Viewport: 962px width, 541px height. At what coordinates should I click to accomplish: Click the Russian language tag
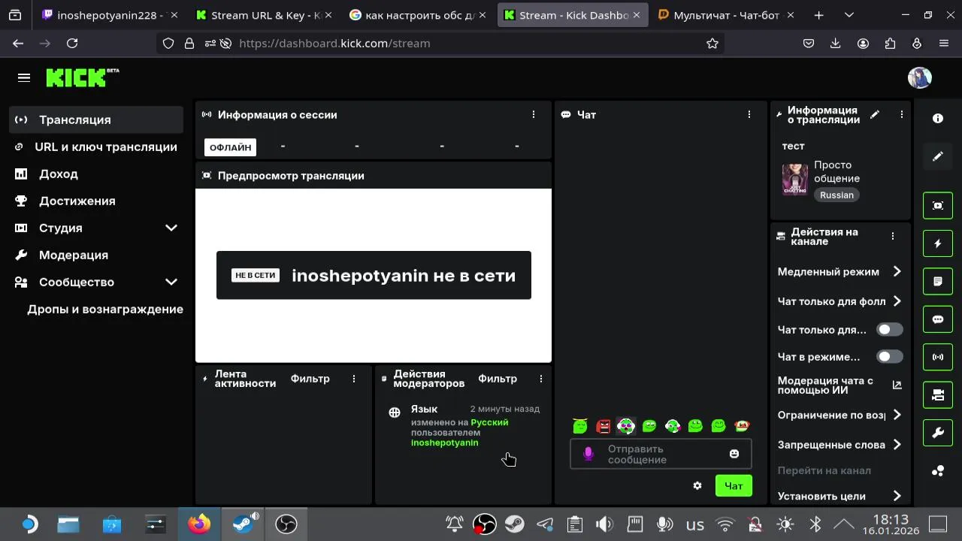(836, 195)
